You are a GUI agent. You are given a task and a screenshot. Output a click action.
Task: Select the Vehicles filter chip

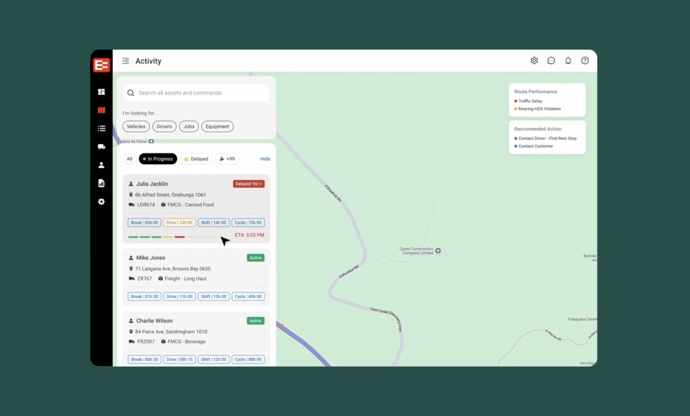[x=136, y=126]
